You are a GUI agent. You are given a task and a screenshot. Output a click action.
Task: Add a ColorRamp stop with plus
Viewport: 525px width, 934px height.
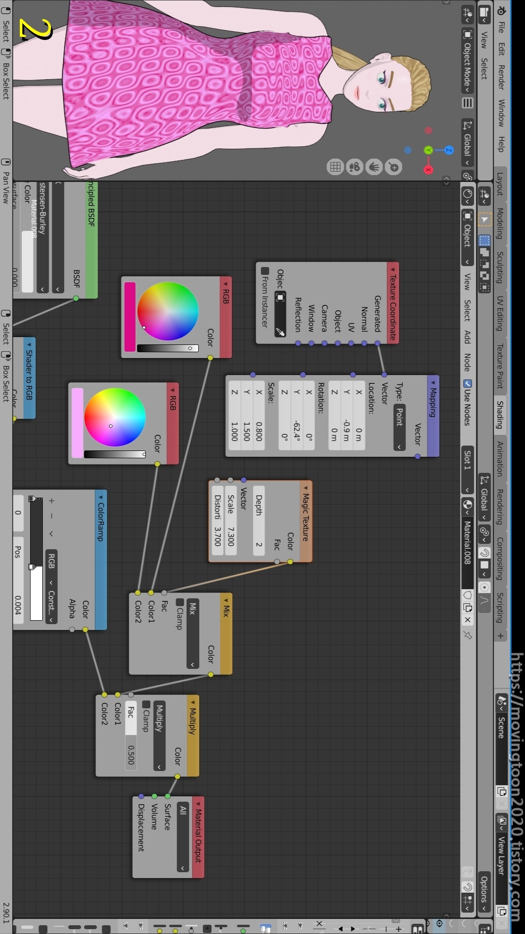(52, 501)
